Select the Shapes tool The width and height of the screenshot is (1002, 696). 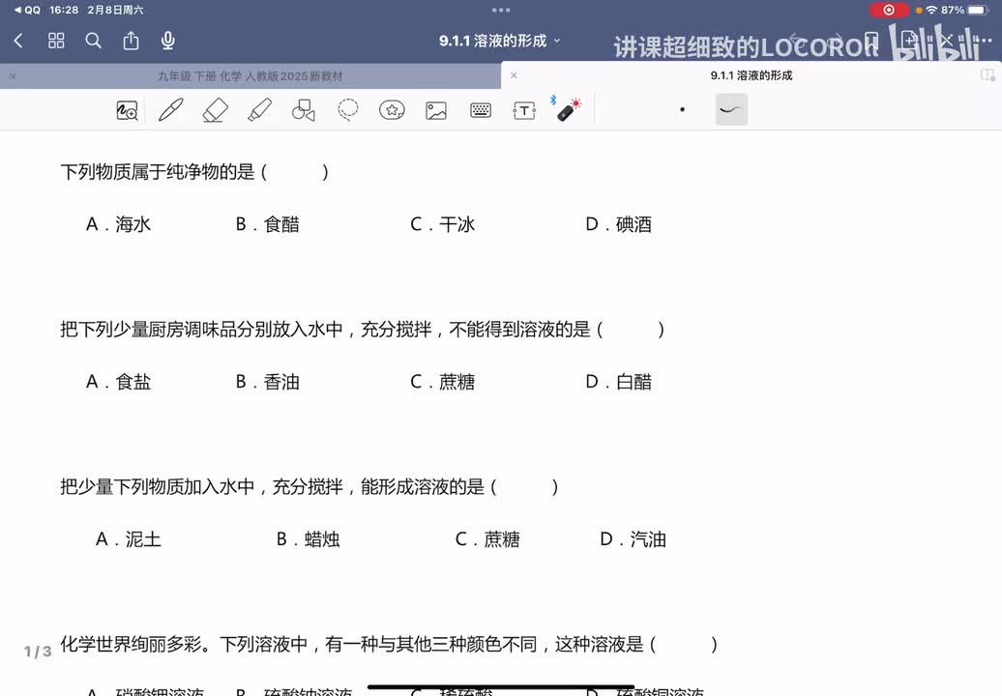(304, 110)
